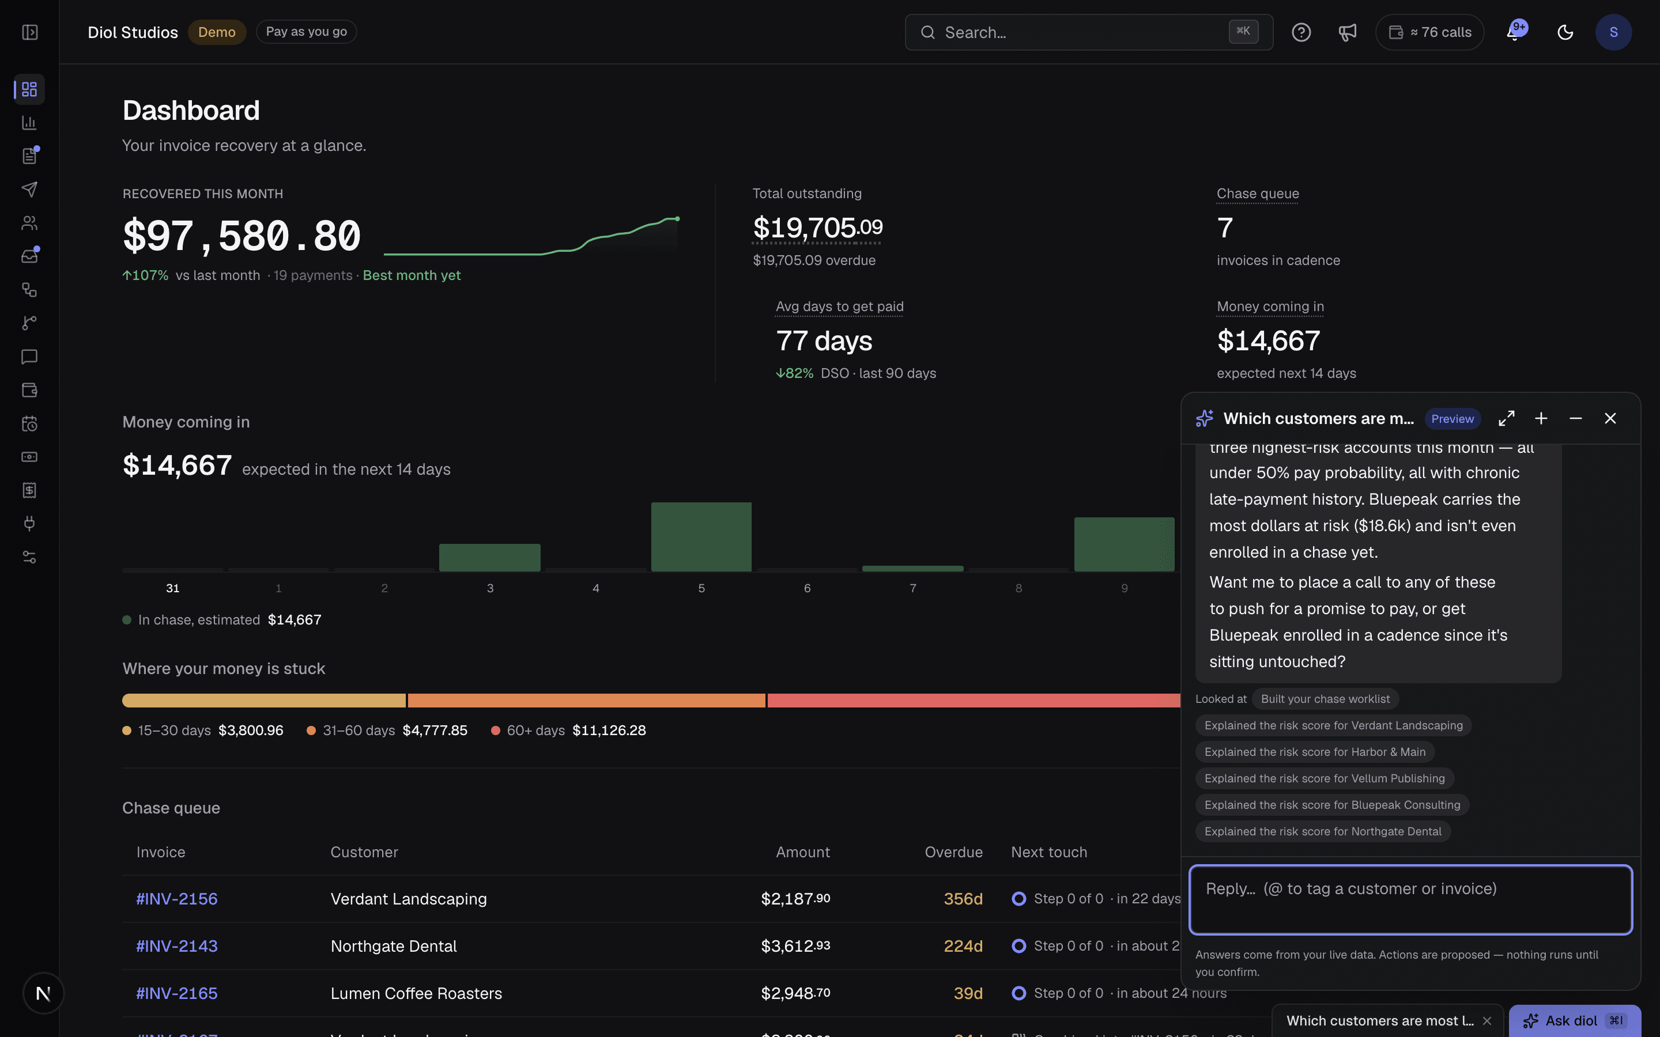Click chip 'Explained the risk score for Northgate Dental'

click(x=1322, y=831)
